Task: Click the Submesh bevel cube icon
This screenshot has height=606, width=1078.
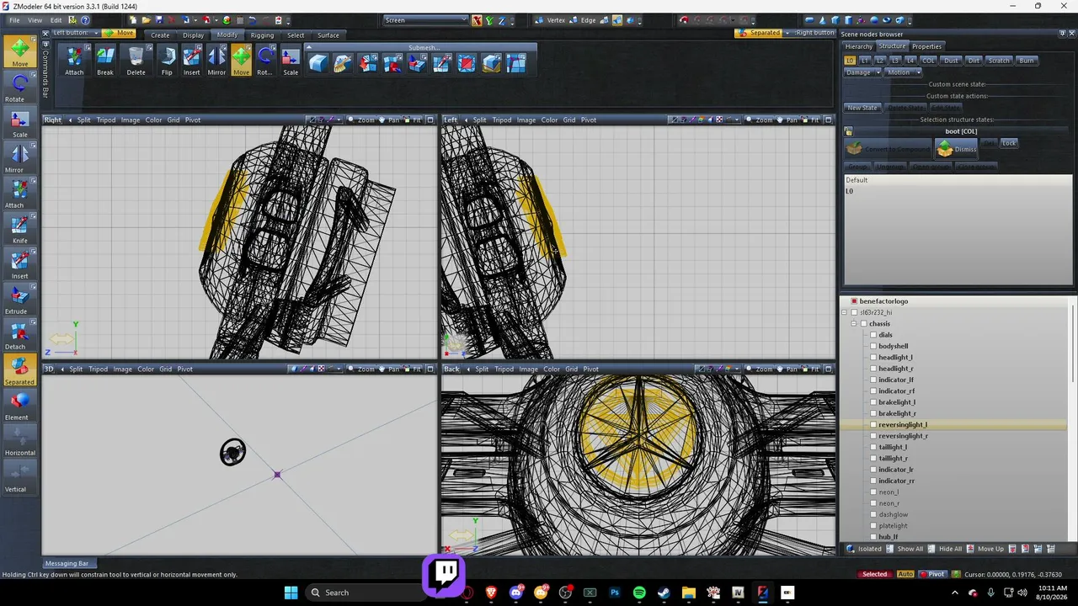Action: 318,63
